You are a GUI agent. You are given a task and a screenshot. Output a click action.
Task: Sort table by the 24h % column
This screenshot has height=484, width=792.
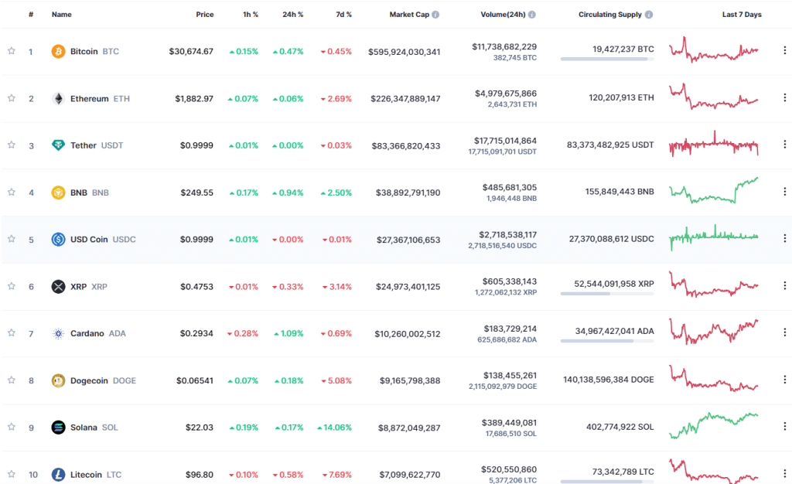(292, 14)
